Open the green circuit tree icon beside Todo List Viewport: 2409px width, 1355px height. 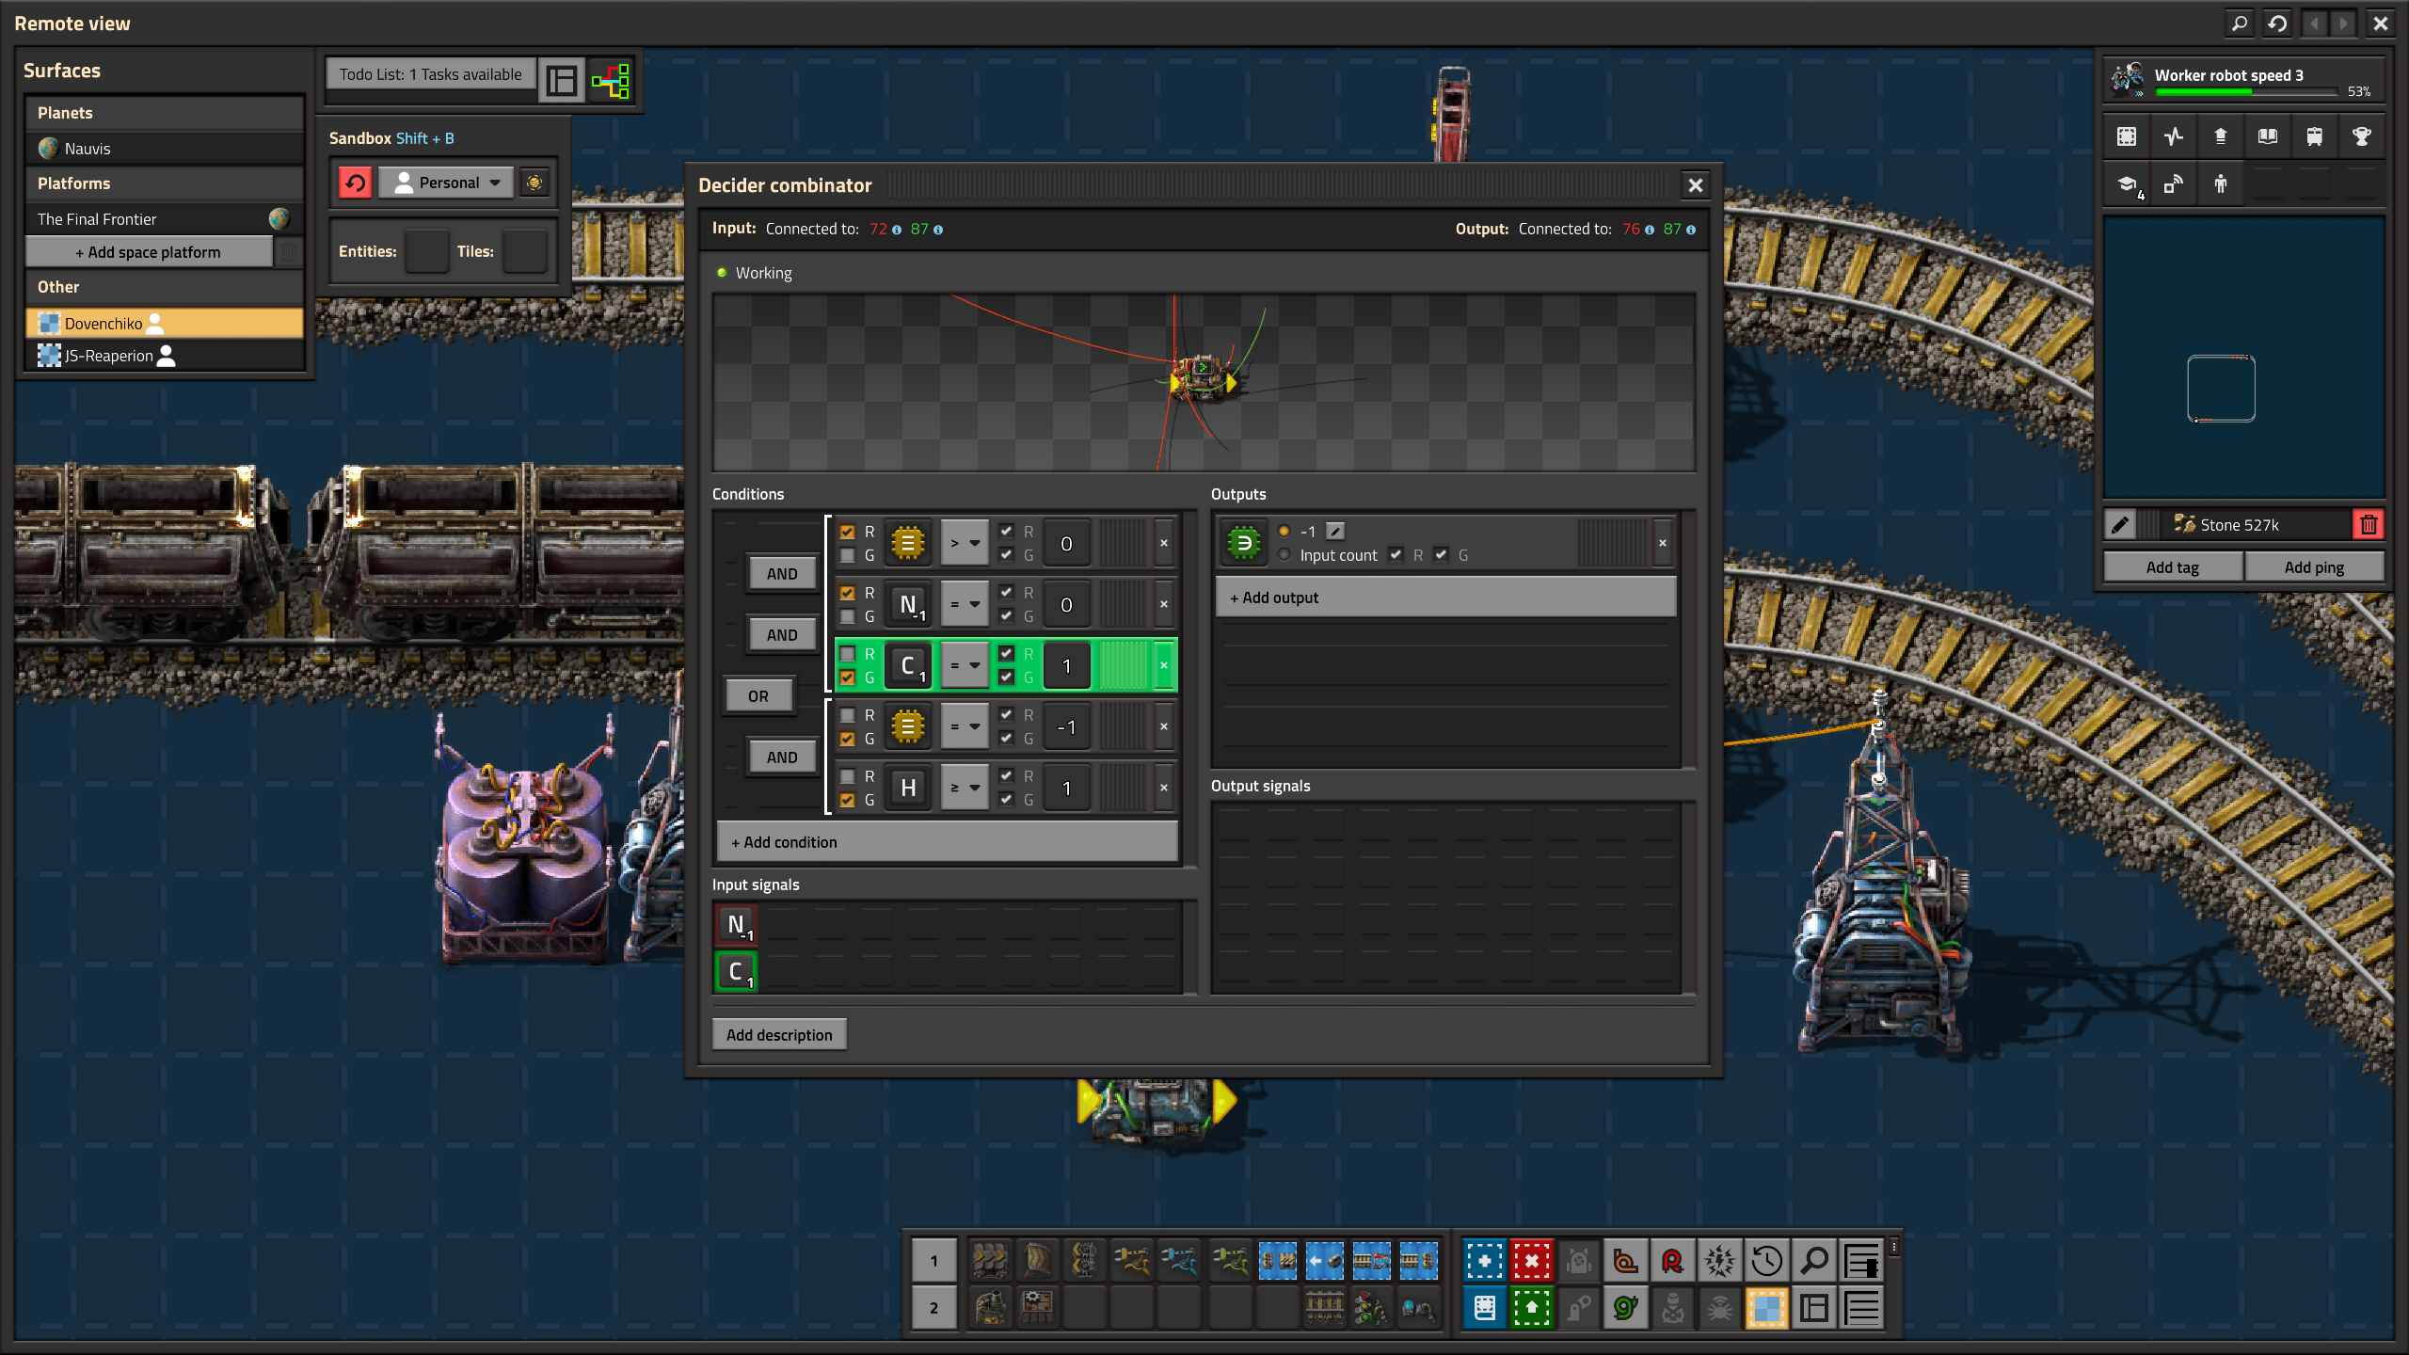pos(611,81)
